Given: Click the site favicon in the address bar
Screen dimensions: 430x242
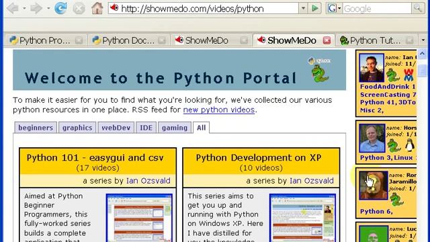Looking at the screenshot, I should (x=114, y=8).
